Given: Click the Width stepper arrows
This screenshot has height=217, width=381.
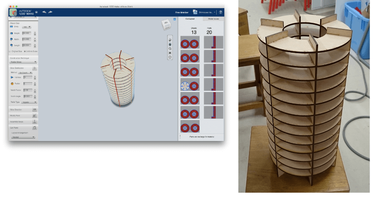Looking at the screenshot, I should (x=35, y=39).
